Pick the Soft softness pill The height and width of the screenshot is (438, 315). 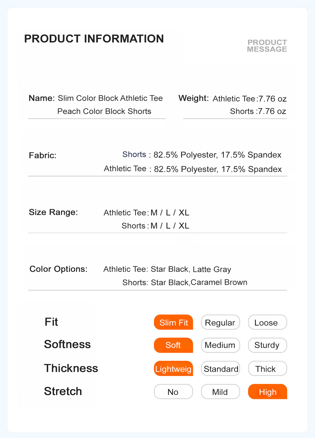pos(174,345)
